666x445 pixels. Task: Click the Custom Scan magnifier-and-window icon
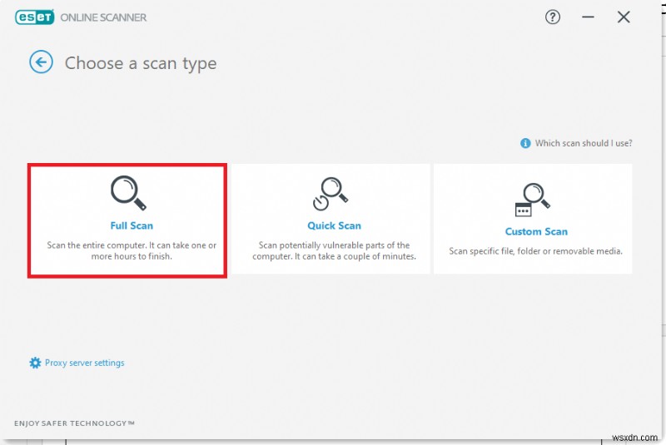point(532,200)
